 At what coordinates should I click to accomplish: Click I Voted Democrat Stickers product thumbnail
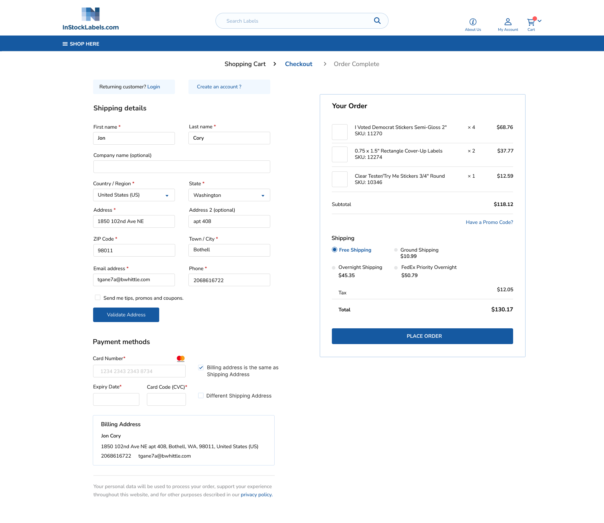340,132
